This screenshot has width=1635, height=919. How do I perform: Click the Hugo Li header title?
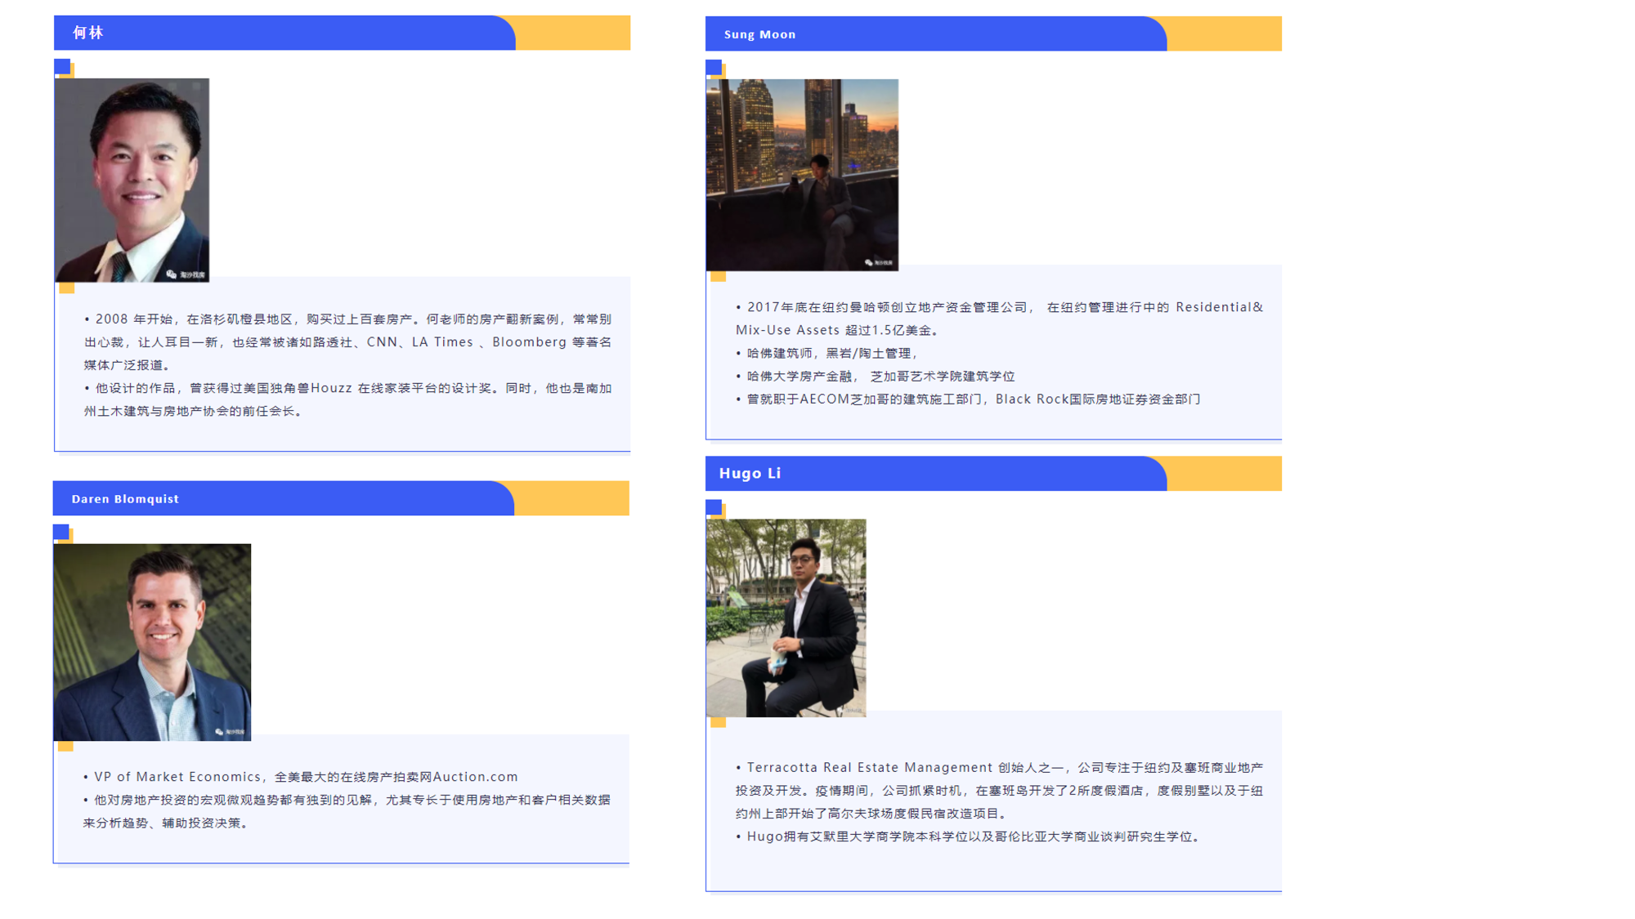click(x=750, y=473)
